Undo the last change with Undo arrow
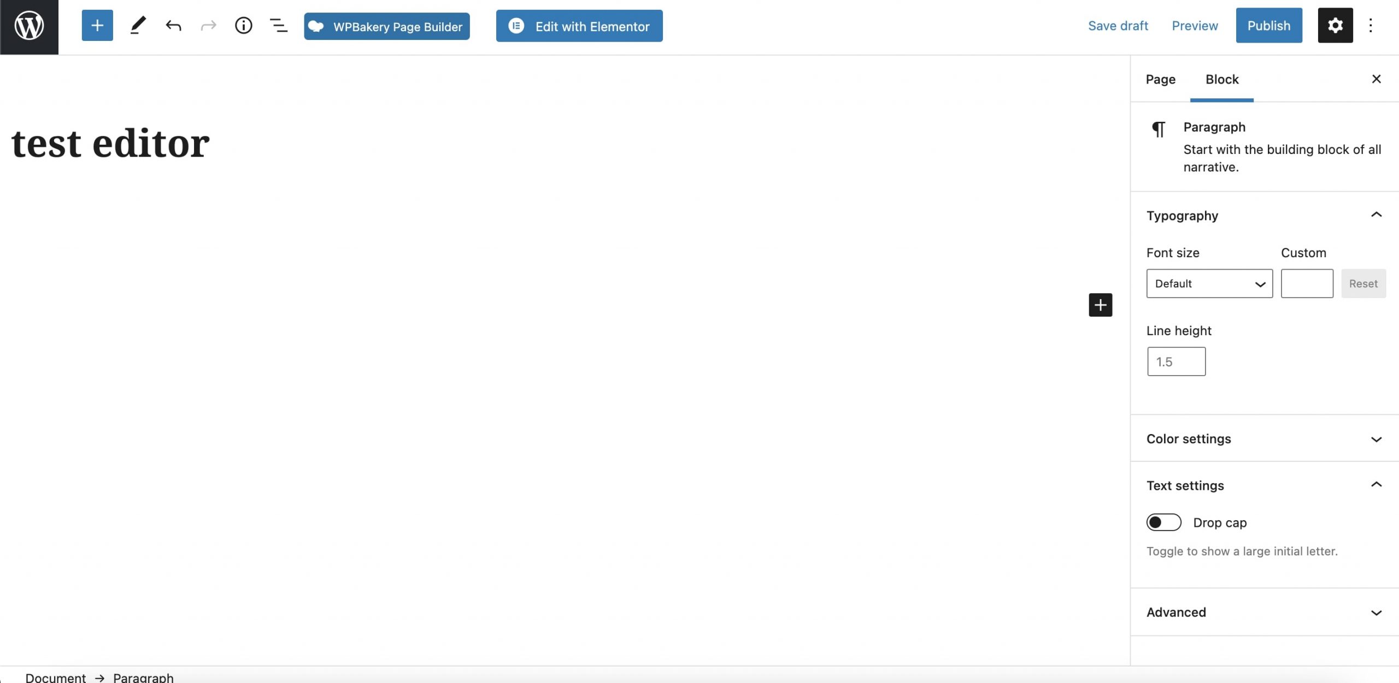The image size is (1399, 683). pyautogui.click(x=173, y=26)
